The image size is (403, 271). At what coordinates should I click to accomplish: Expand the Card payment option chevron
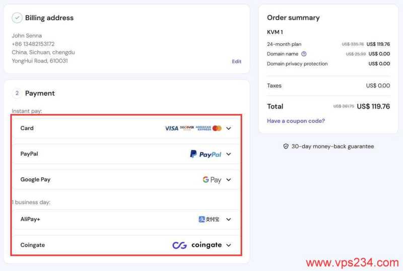click(x=229, y=128)
